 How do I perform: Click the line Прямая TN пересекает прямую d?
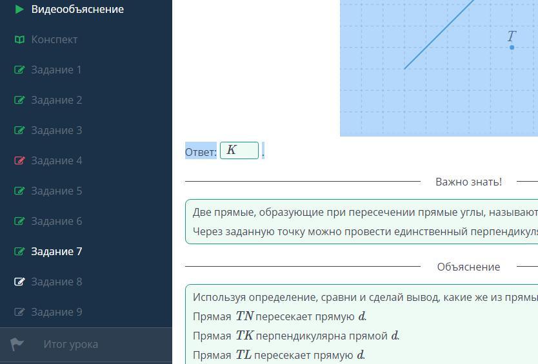tap(279, 316)
